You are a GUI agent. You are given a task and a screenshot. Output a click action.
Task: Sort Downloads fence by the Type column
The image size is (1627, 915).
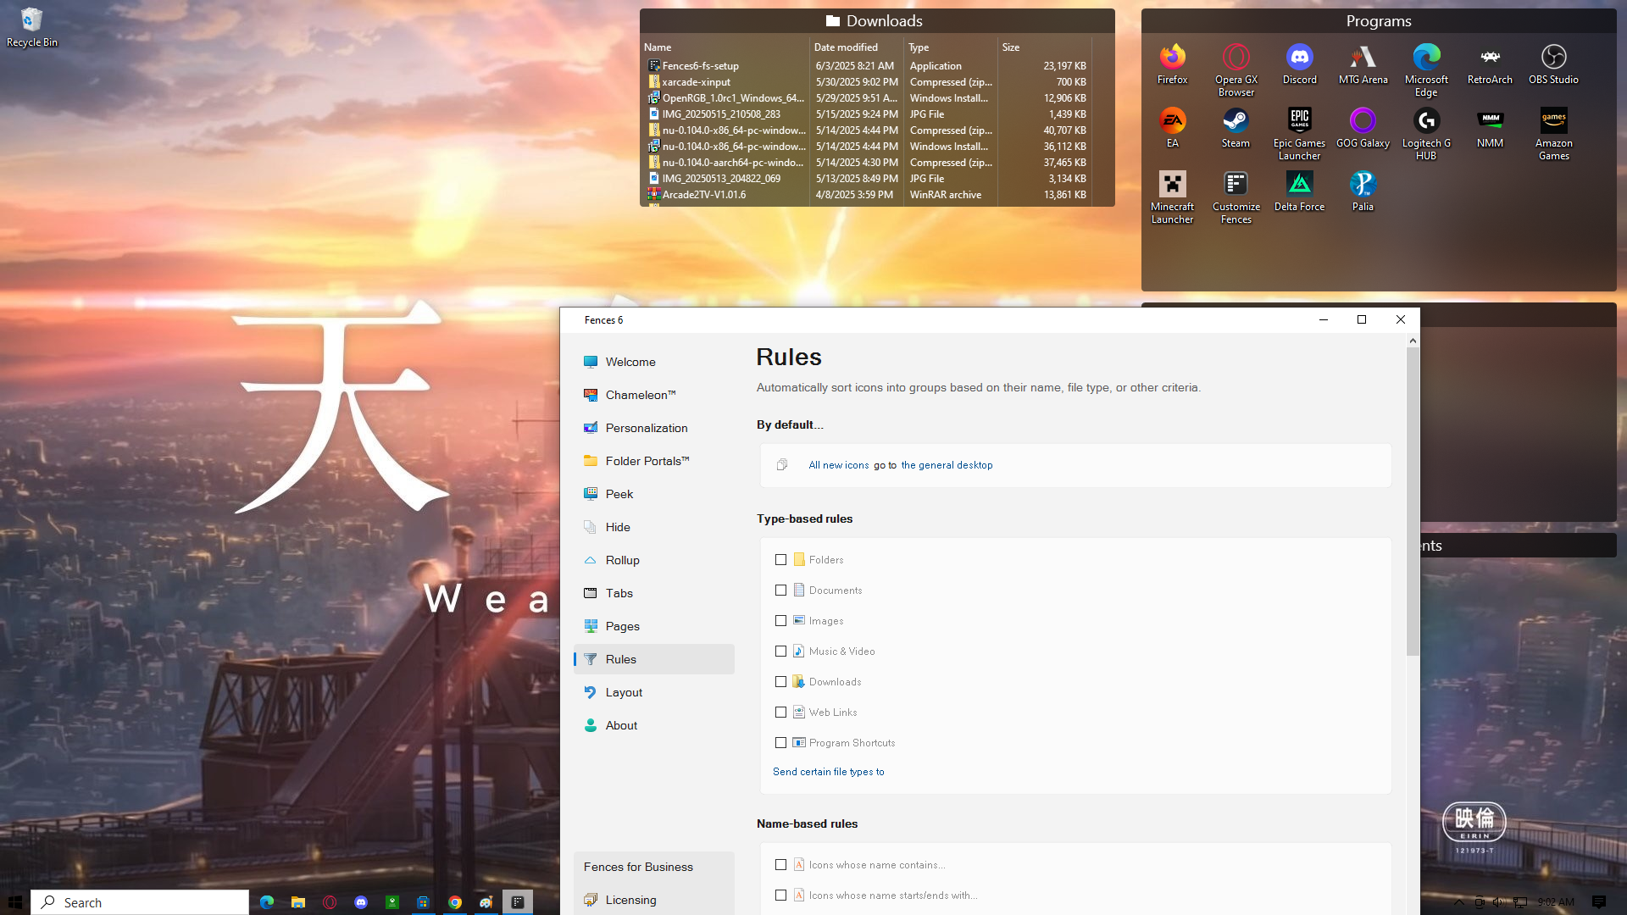click(x=950, y=47)
